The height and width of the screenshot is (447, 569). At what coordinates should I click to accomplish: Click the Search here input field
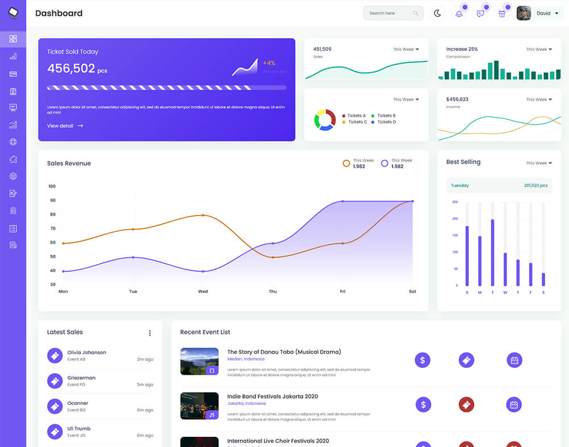tap(389, 13)
